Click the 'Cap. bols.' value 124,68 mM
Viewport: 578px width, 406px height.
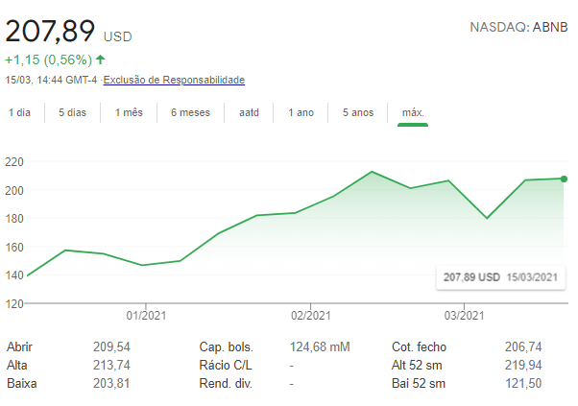coord(321,346)
